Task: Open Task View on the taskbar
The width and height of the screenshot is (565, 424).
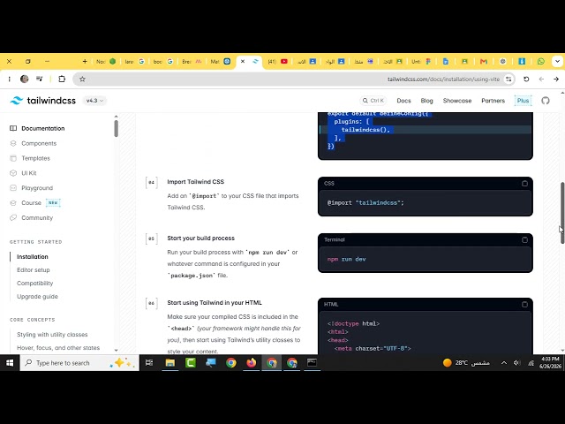Action: (149, 363)
